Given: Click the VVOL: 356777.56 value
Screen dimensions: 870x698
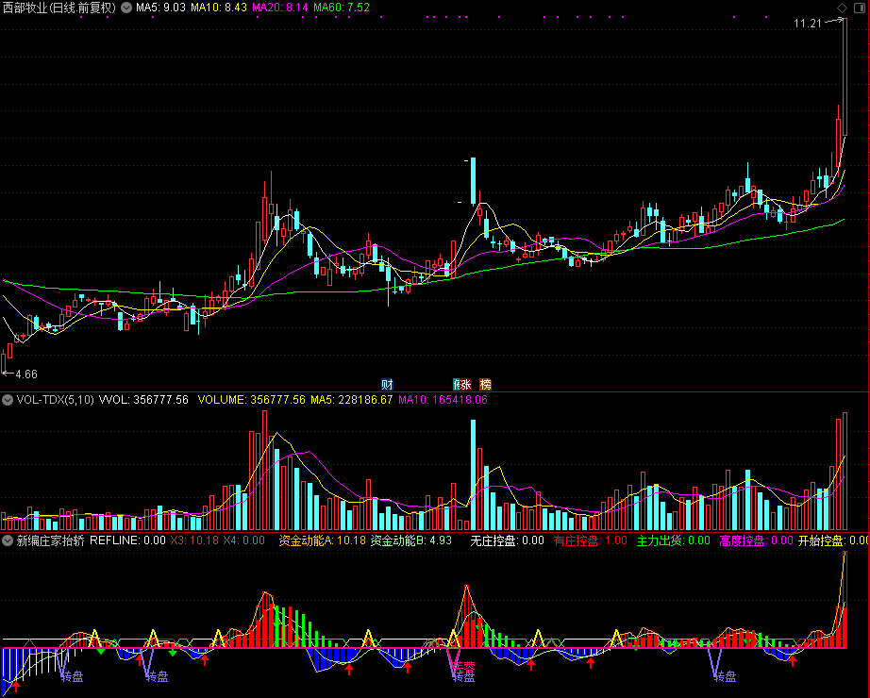Looking at the screenshot, I should click(143, 400).
